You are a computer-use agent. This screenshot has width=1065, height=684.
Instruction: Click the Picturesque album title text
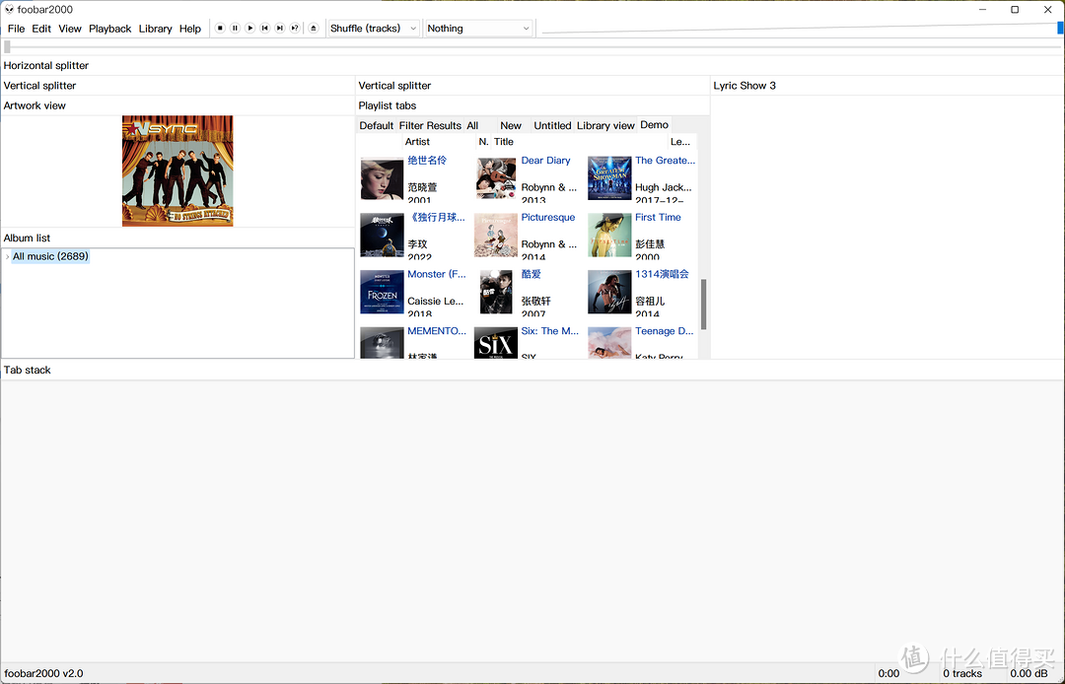click(547, 218)
